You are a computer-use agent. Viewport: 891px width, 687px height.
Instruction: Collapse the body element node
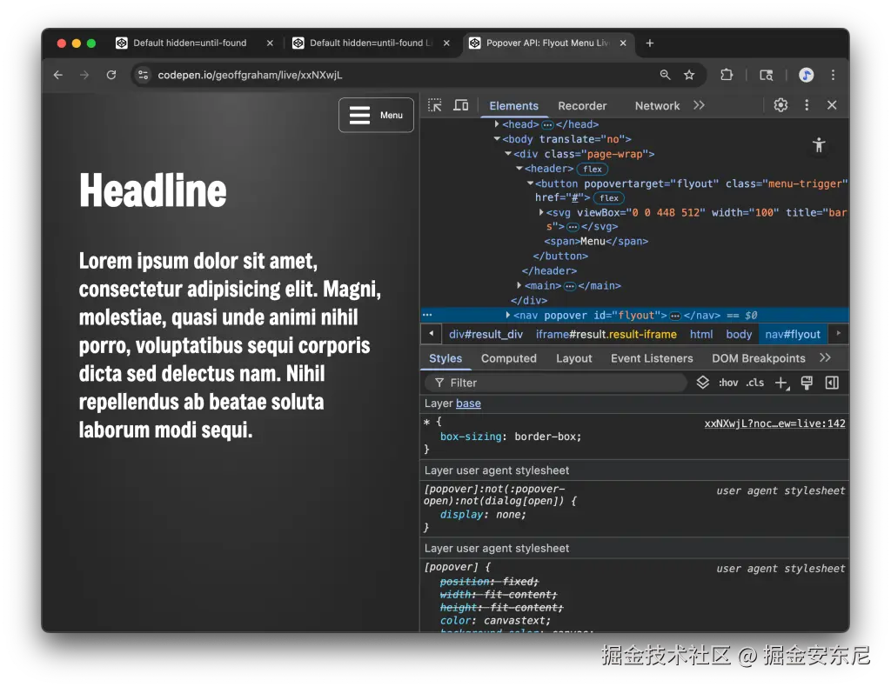point(497,138)
